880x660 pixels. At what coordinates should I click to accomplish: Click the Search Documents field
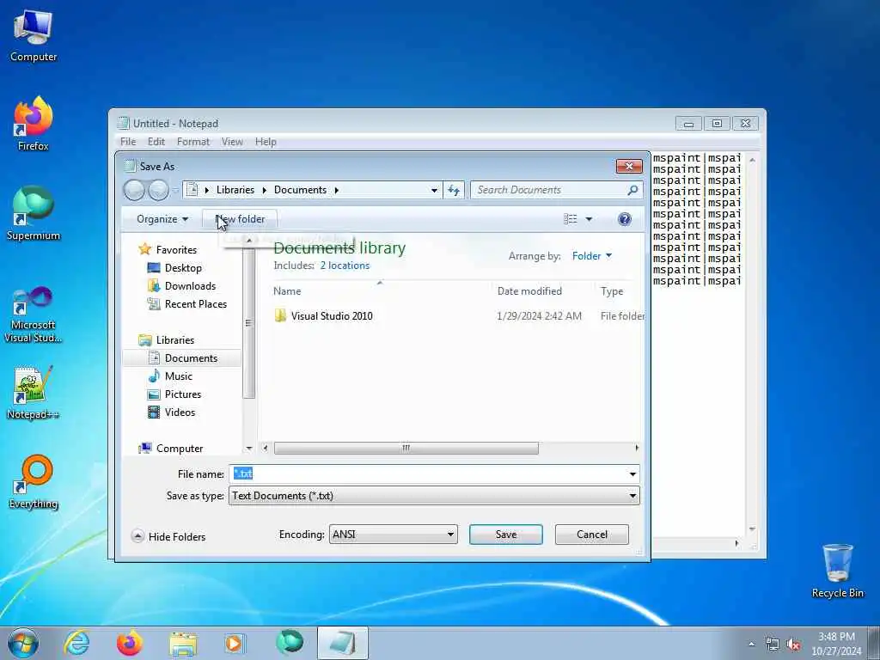pyautogui.click(x=550, y=190)
